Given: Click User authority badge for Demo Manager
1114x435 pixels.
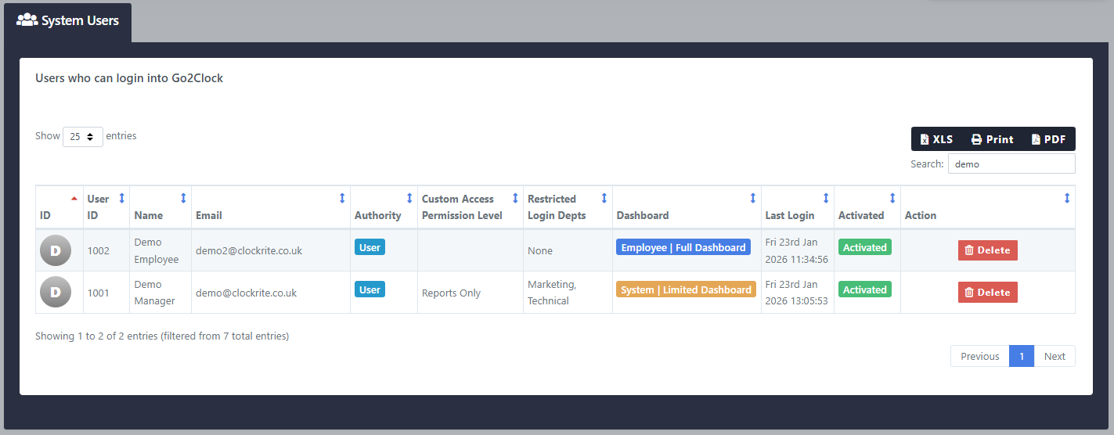Looking at the screenshot, I should click(x=370, y=289).
